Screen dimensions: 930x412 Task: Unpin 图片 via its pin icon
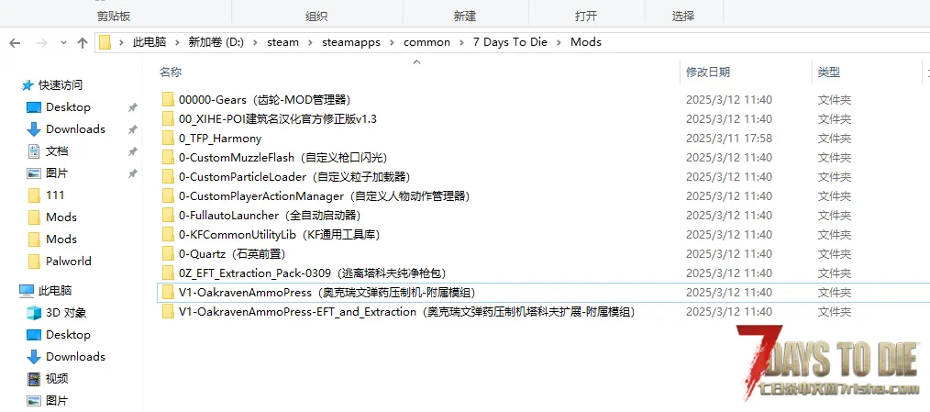[x=132, y=173]
